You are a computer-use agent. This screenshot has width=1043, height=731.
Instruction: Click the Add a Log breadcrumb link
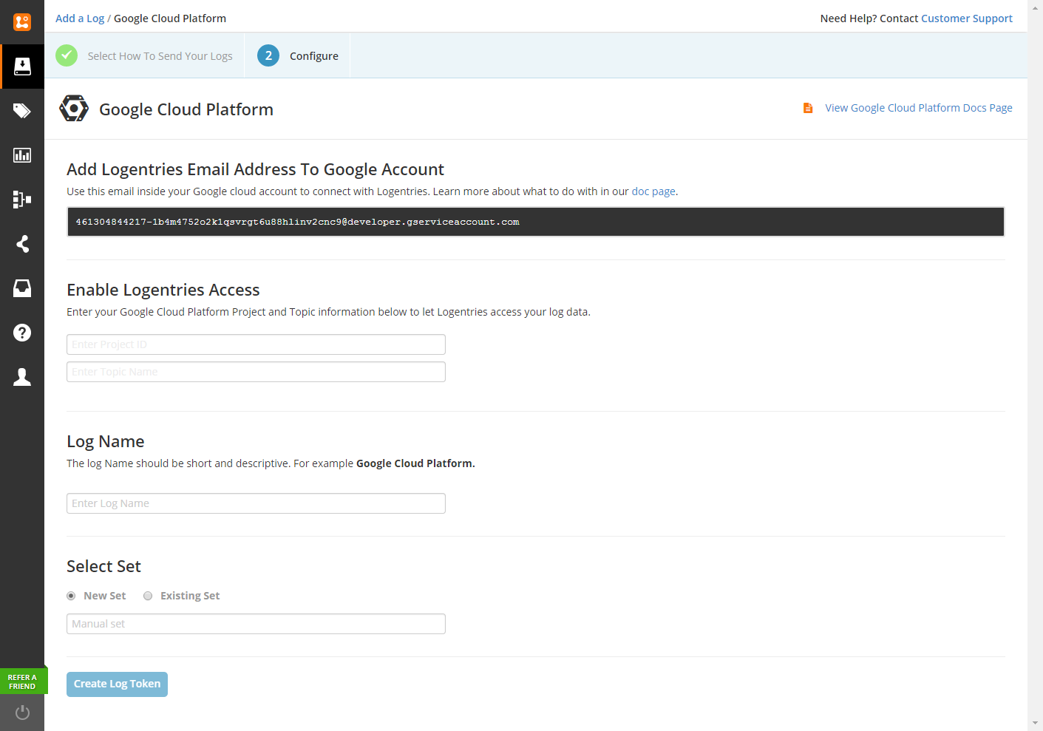(80, 18)
